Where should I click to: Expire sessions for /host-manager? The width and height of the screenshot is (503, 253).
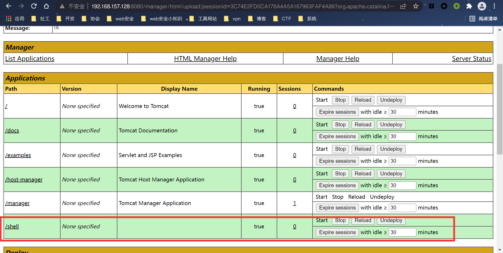[337, 185]
